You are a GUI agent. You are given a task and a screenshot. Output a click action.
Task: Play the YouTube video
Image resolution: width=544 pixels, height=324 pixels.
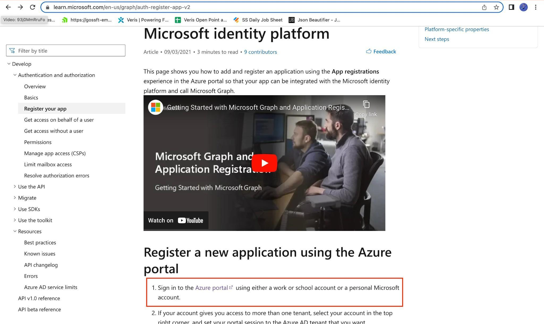[264, 163]
